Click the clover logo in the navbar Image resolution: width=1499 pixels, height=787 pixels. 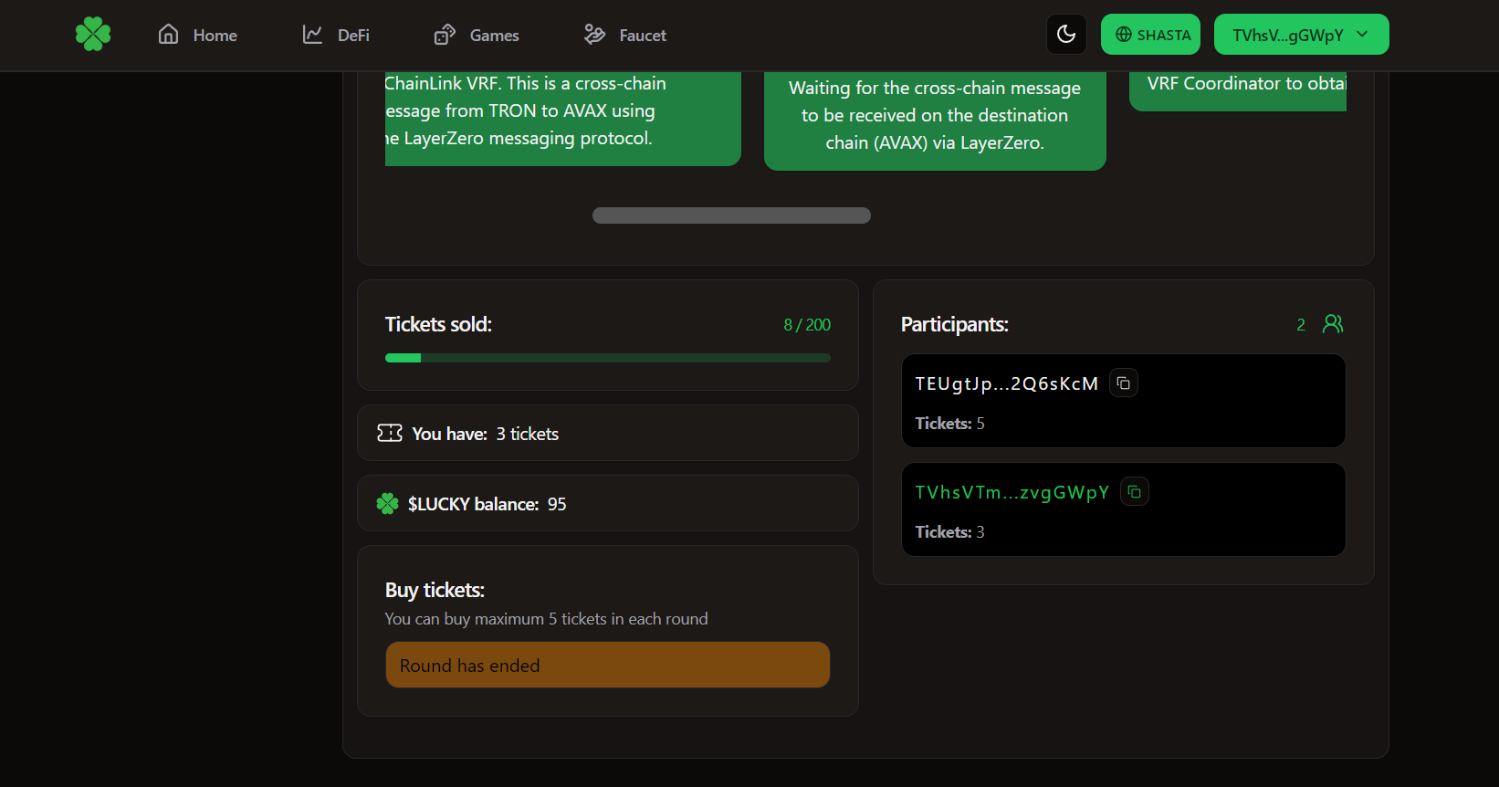[x=92, y=34]
